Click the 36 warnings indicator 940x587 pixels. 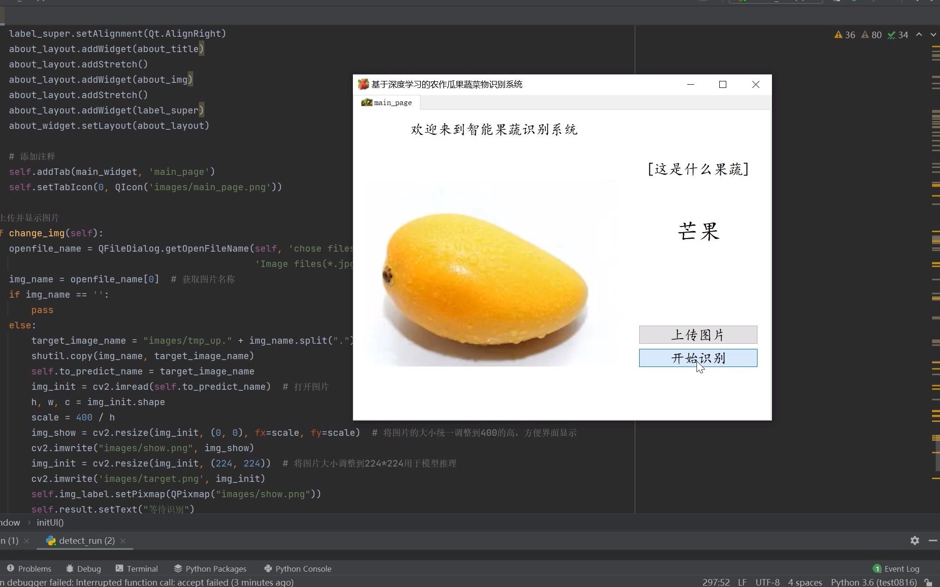click(845, 35)
